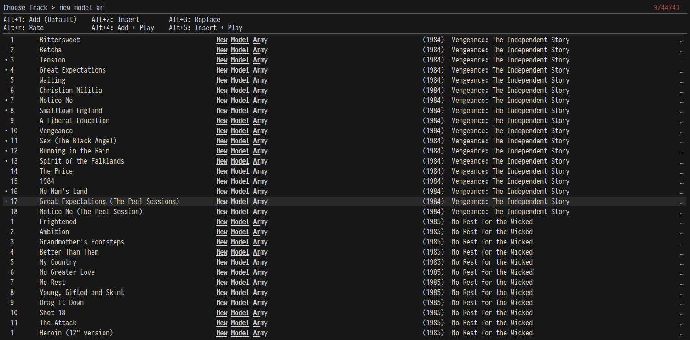Select the track Young, Gifted and Skint
The image size is (690, 340).
(345, 292)
